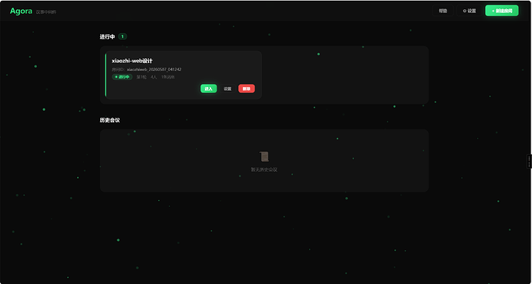Open the 帮助 help button
Viewport: 532px width, 284px height.
click(x=443, y=11)
